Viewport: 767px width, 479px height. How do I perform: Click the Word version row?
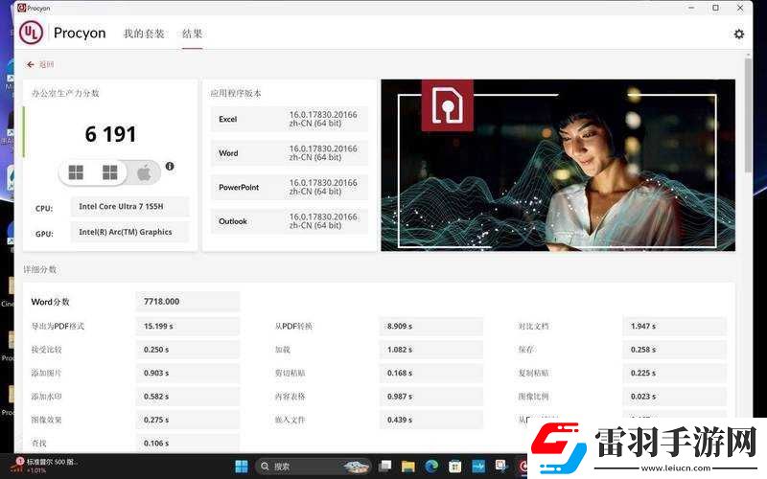290,153
